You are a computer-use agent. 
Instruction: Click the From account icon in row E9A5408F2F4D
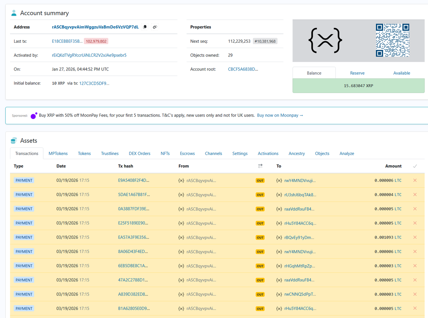pos(181,181)
